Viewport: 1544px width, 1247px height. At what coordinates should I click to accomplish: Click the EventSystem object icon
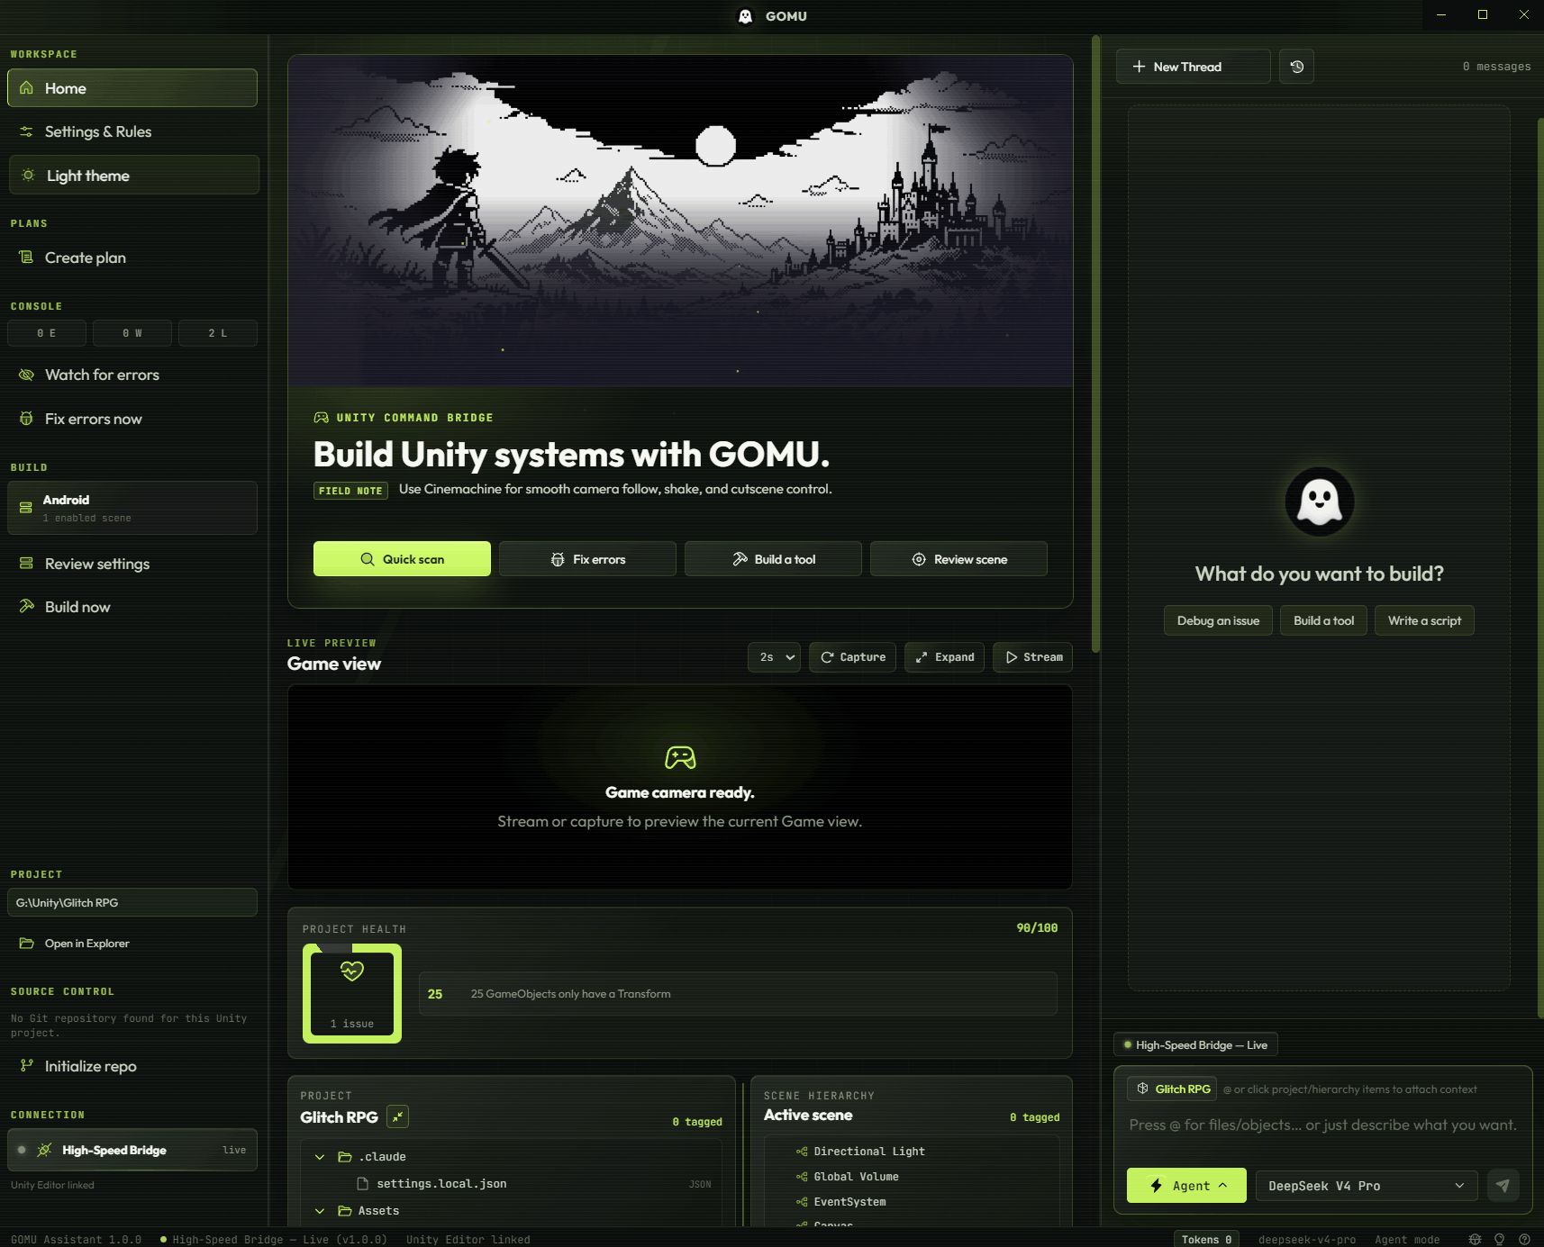(802, 1202)
